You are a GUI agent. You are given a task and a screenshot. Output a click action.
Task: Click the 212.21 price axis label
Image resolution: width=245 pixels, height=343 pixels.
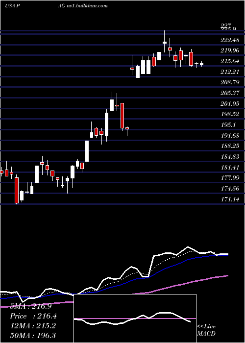230,72
